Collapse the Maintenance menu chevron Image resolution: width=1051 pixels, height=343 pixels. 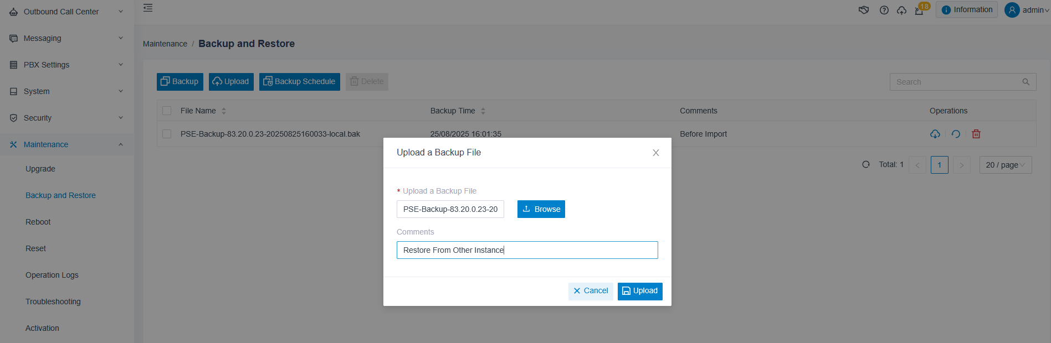pos(121,144)
